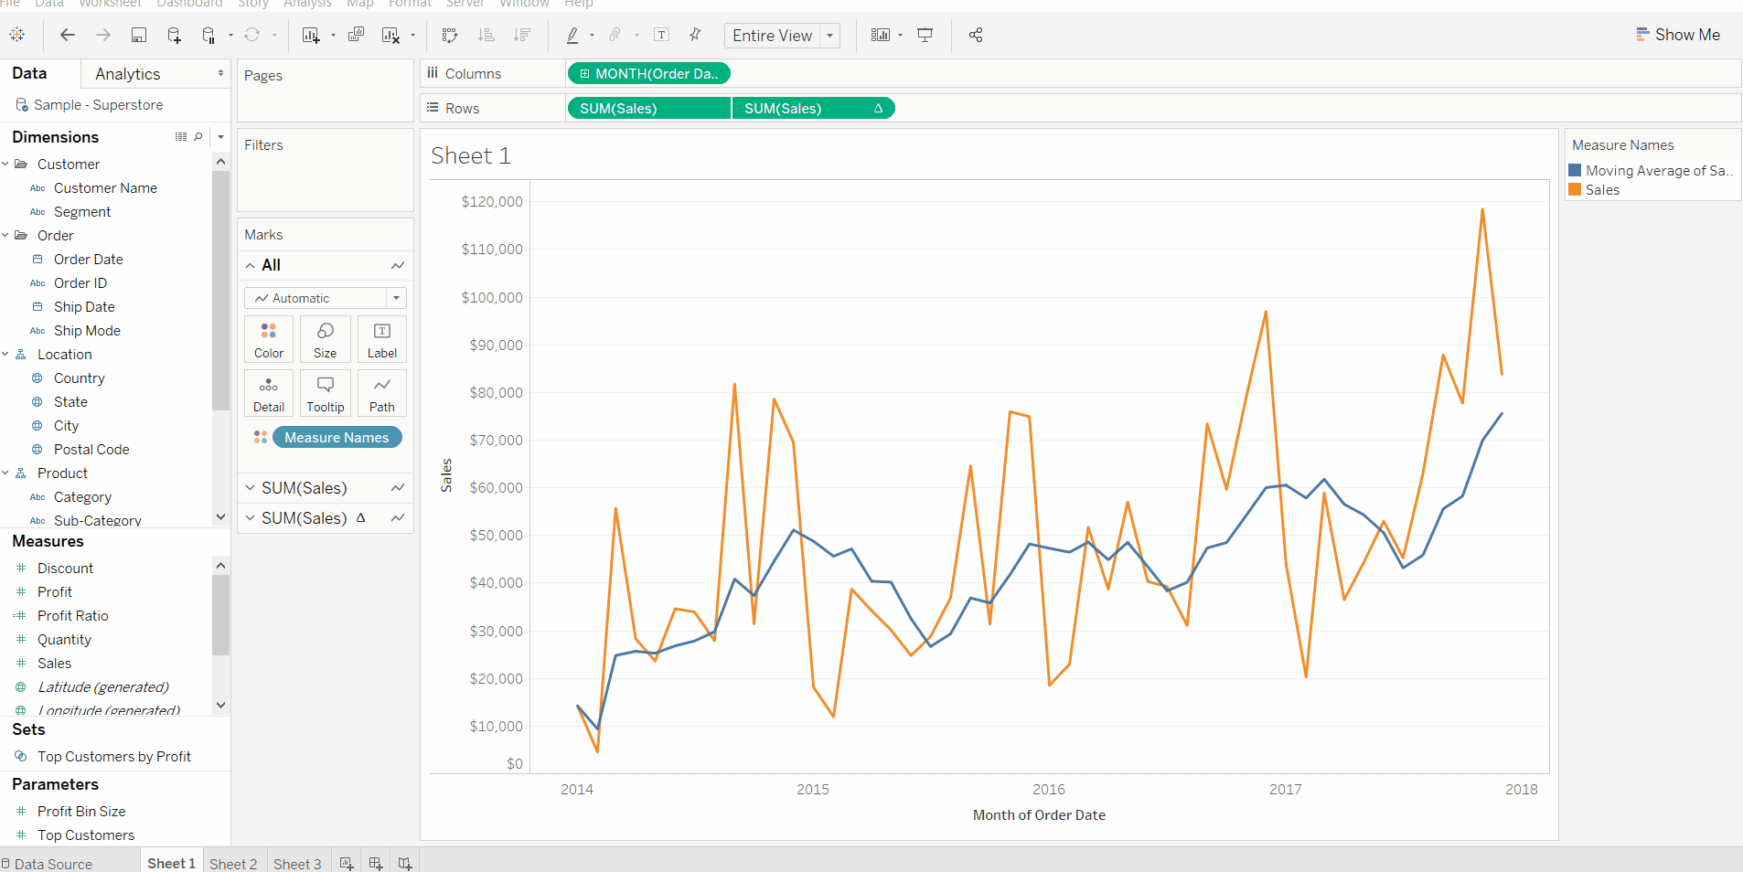Collapse the Customer dimension folder
This screenshot has height=872, width=1743.
coord(6,164)
